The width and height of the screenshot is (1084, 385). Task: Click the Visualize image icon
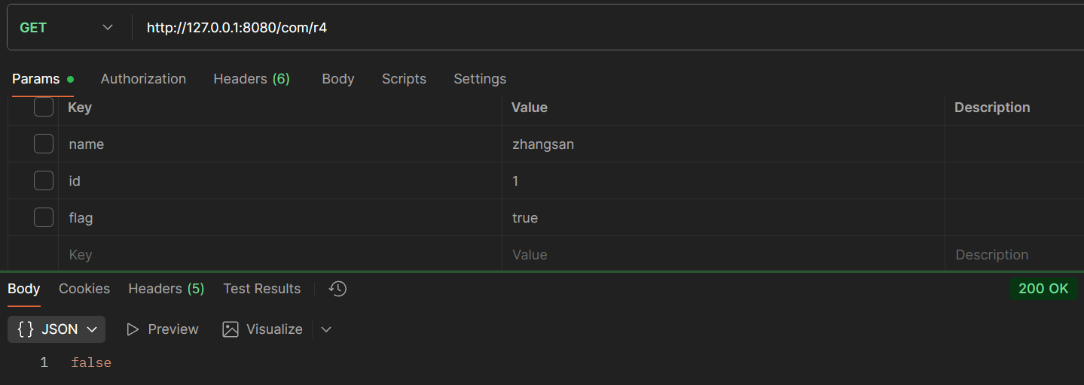[231, 329]
